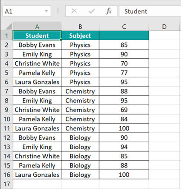Click score 100 in row 16
This screenshot has width=181, height=189.
coord(124,175)
